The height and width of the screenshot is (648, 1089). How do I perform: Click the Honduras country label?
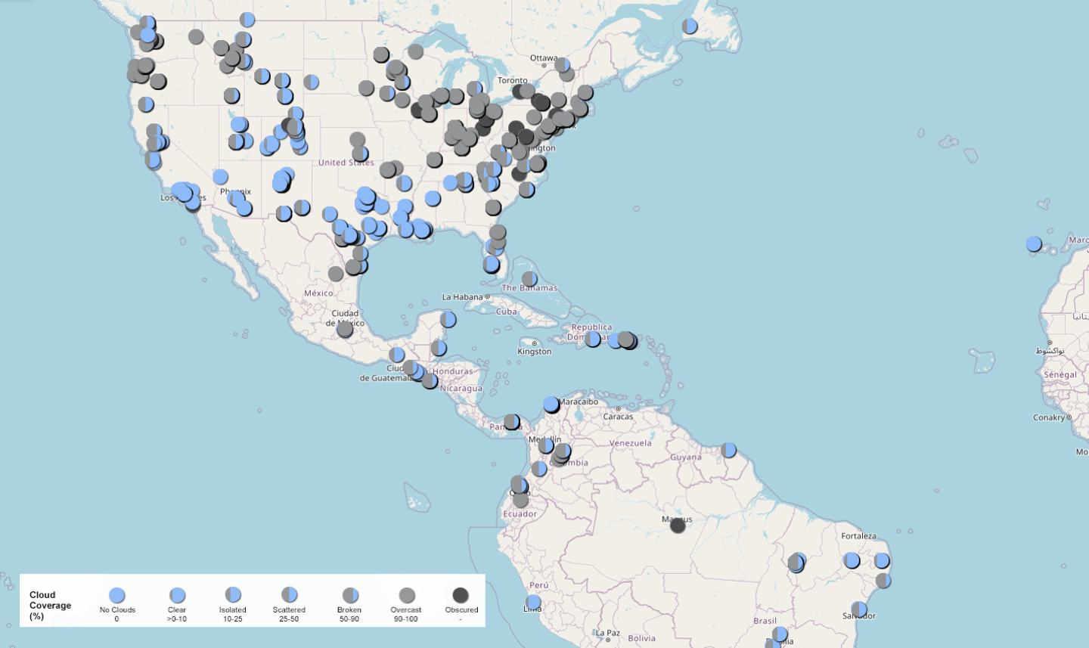[x=453, y=371]
